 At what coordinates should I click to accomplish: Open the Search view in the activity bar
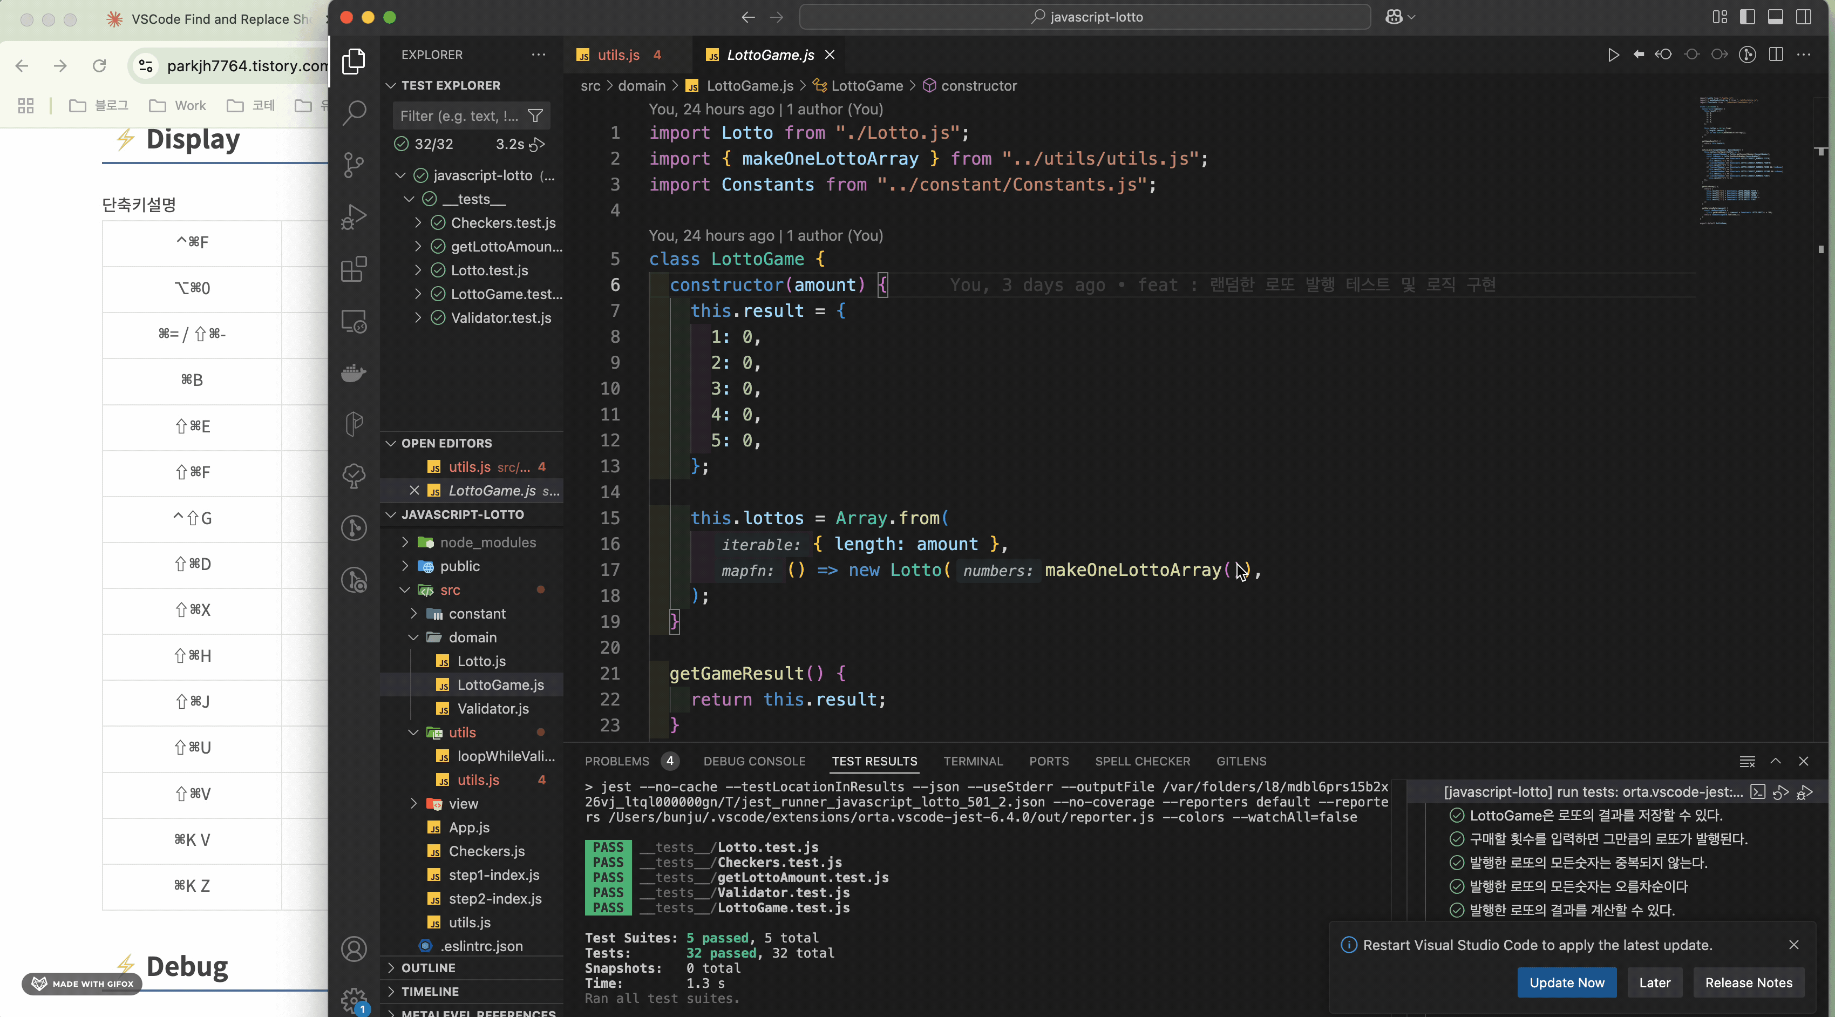pyautogui.click(x=354, y=113)
